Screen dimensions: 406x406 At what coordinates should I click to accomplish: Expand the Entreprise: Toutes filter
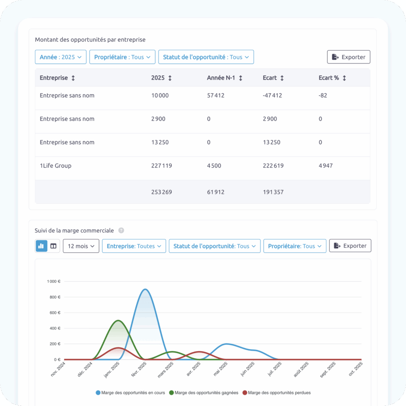134,246
